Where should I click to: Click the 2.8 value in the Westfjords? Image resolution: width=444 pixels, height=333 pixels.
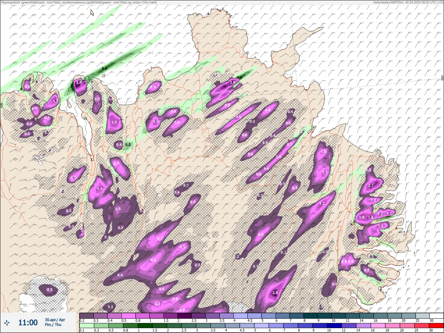pos(79,82)
